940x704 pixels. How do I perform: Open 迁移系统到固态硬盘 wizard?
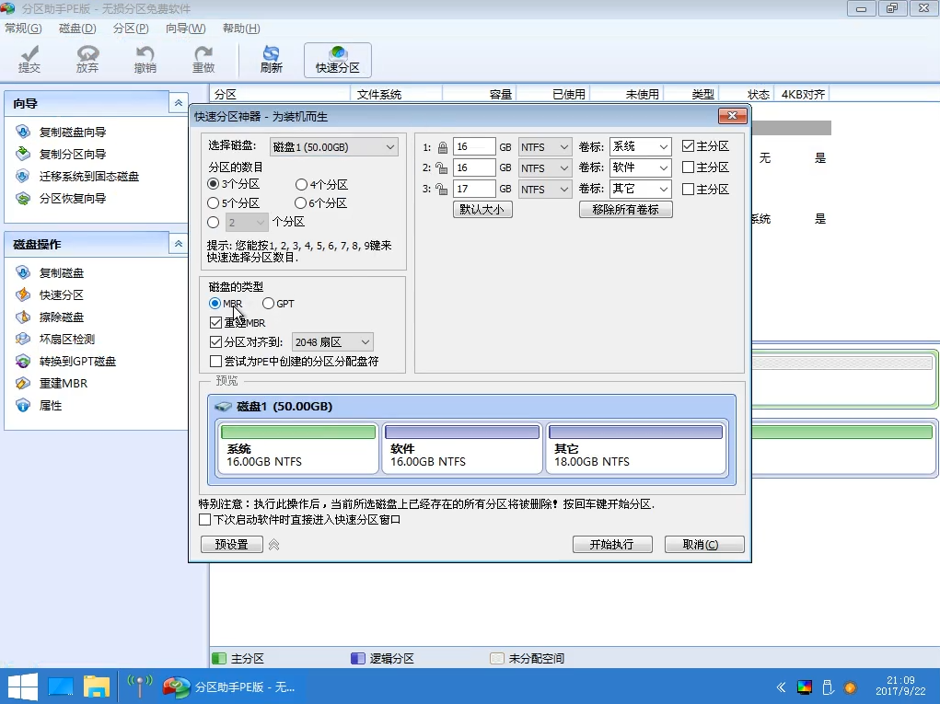pyautogui.click(x=88, y=177)
